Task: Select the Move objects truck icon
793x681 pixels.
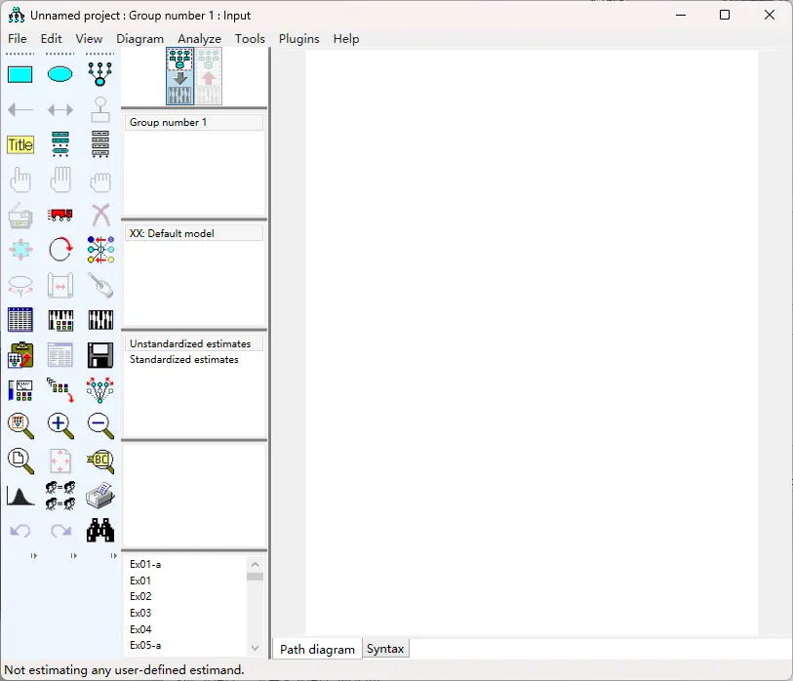Action: click(x=60, y=215)
